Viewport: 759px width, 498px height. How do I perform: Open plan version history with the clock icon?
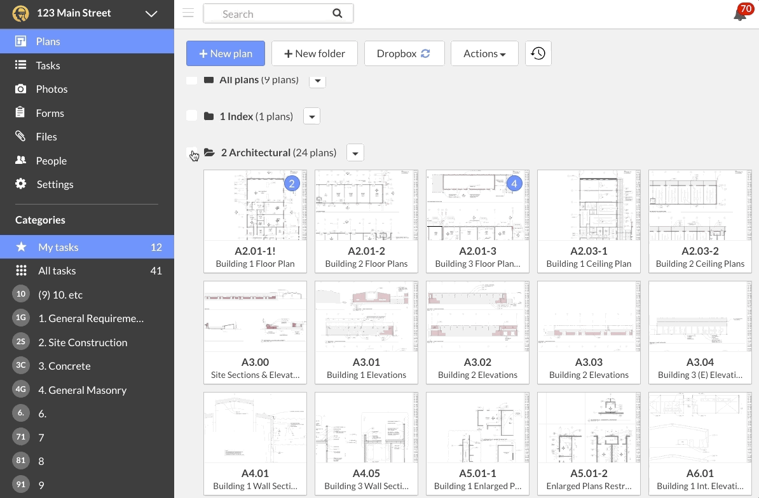(538, 53)
